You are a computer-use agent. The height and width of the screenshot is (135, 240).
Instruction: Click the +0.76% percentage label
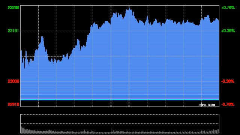(228, 7)
